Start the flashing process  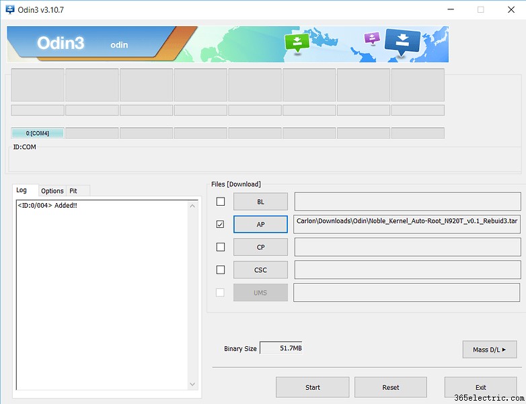313,387
